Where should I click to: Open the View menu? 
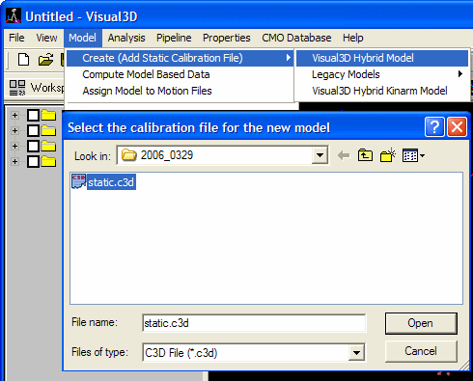[x=46, y=38]
